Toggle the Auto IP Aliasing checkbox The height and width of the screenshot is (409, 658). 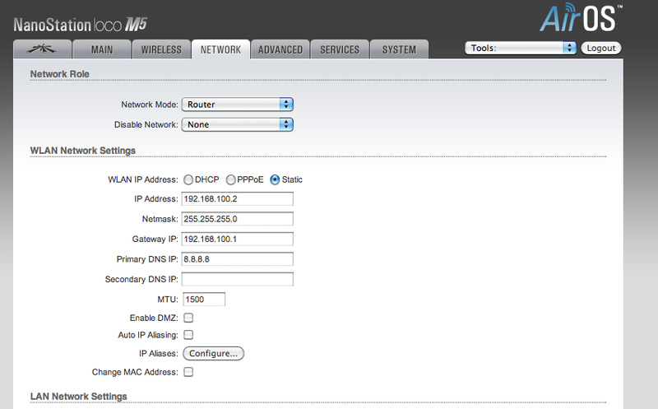[188, 335]
